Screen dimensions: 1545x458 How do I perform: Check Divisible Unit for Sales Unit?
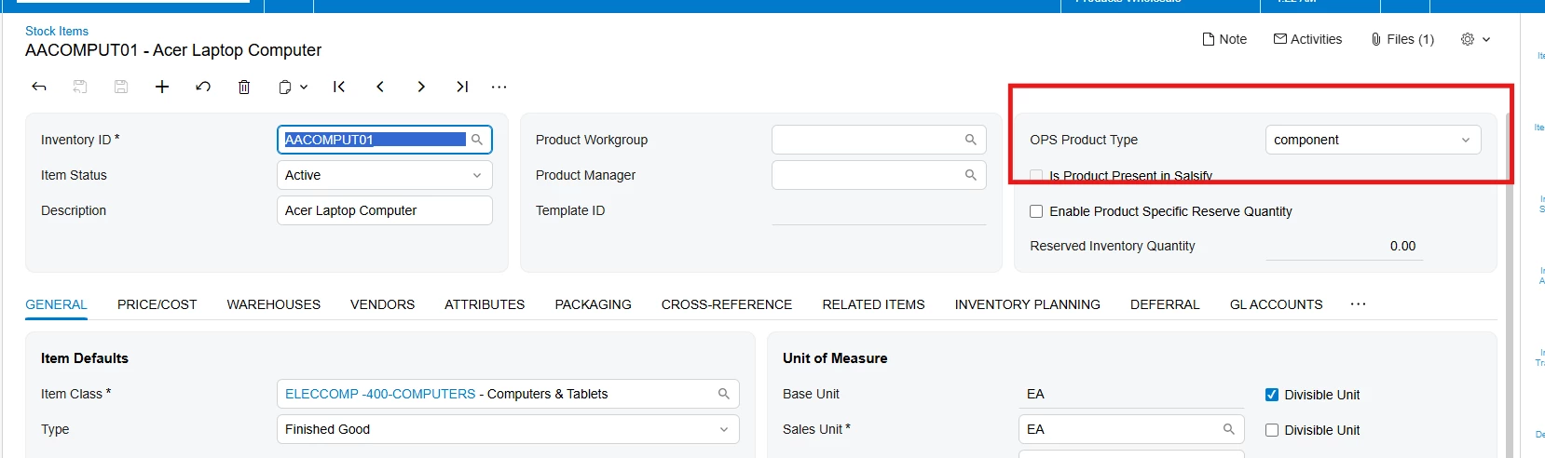(x=1272, y=430)
